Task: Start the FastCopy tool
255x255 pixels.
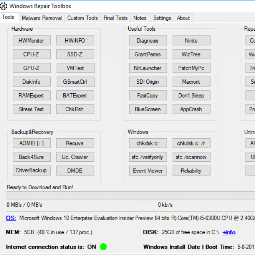Action: [x=148, y=95]
